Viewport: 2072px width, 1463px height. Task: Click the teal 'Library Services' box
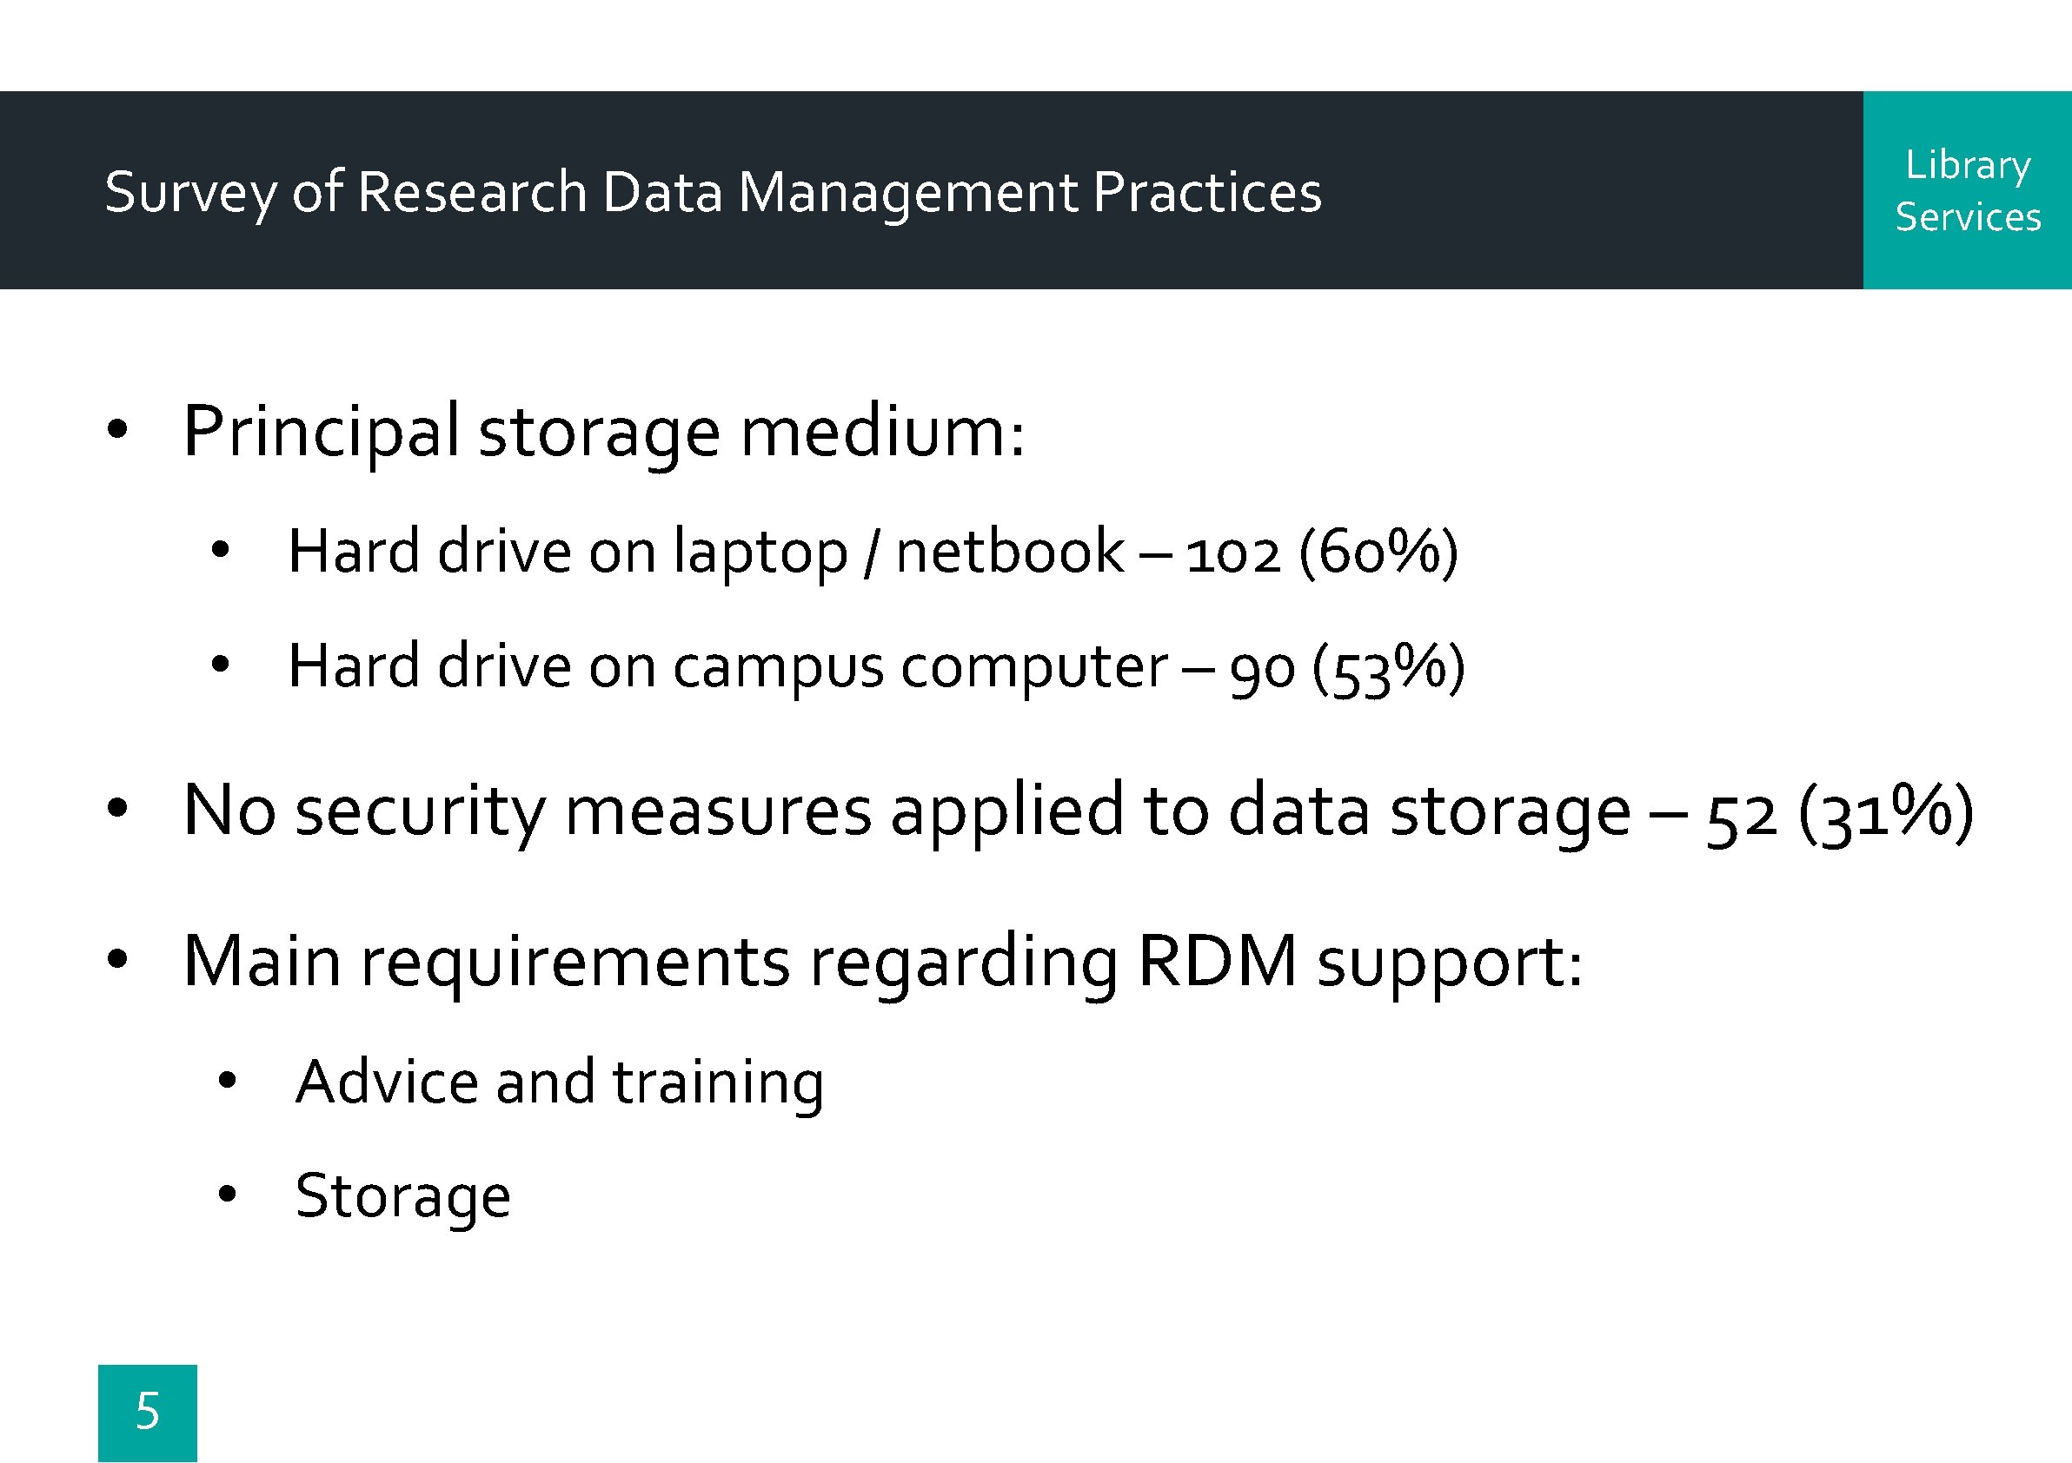[1968, 190]
